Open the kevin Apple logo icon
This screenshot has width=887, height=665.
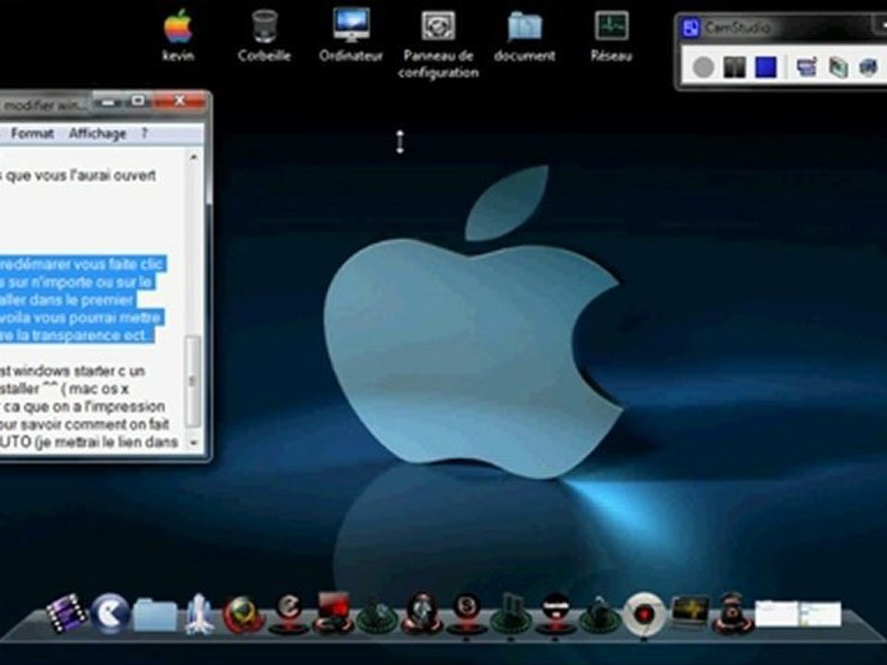tap(177, 27)
